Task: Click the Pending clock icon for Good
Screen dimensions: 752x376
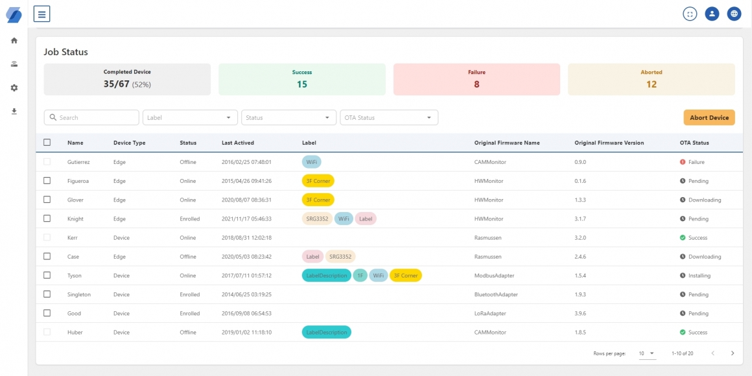Action: pos(683,313)
